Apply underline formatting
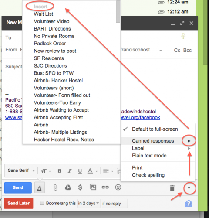The width and height of the screenshot is (209, 218). coord(80,171)
